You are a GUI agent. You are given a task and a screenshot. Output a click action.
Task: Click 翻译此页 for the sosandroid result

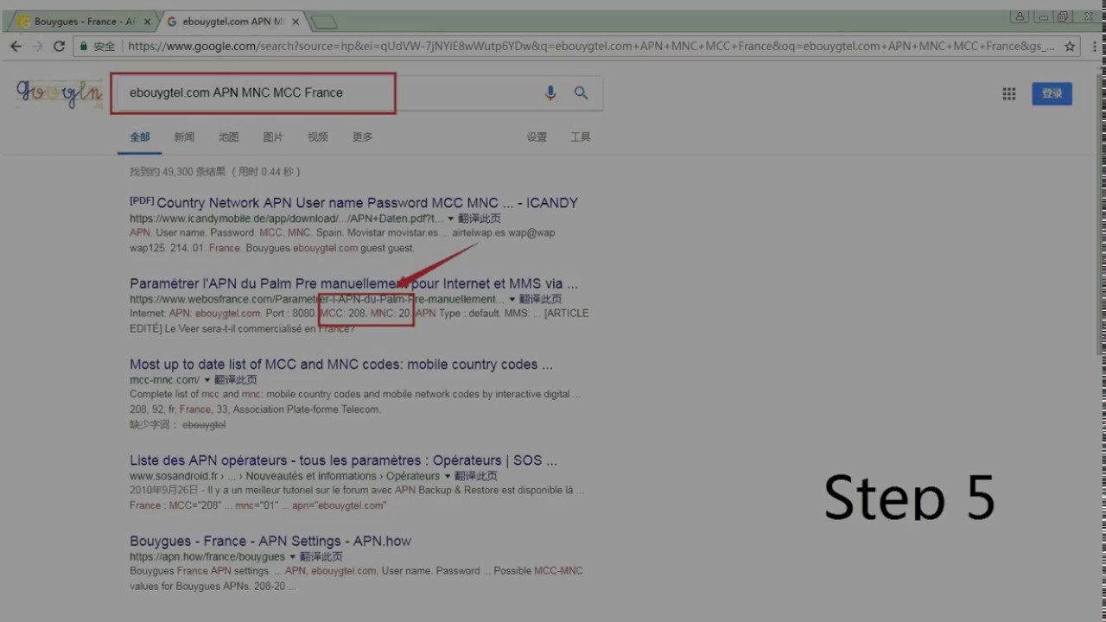[475, 476]
